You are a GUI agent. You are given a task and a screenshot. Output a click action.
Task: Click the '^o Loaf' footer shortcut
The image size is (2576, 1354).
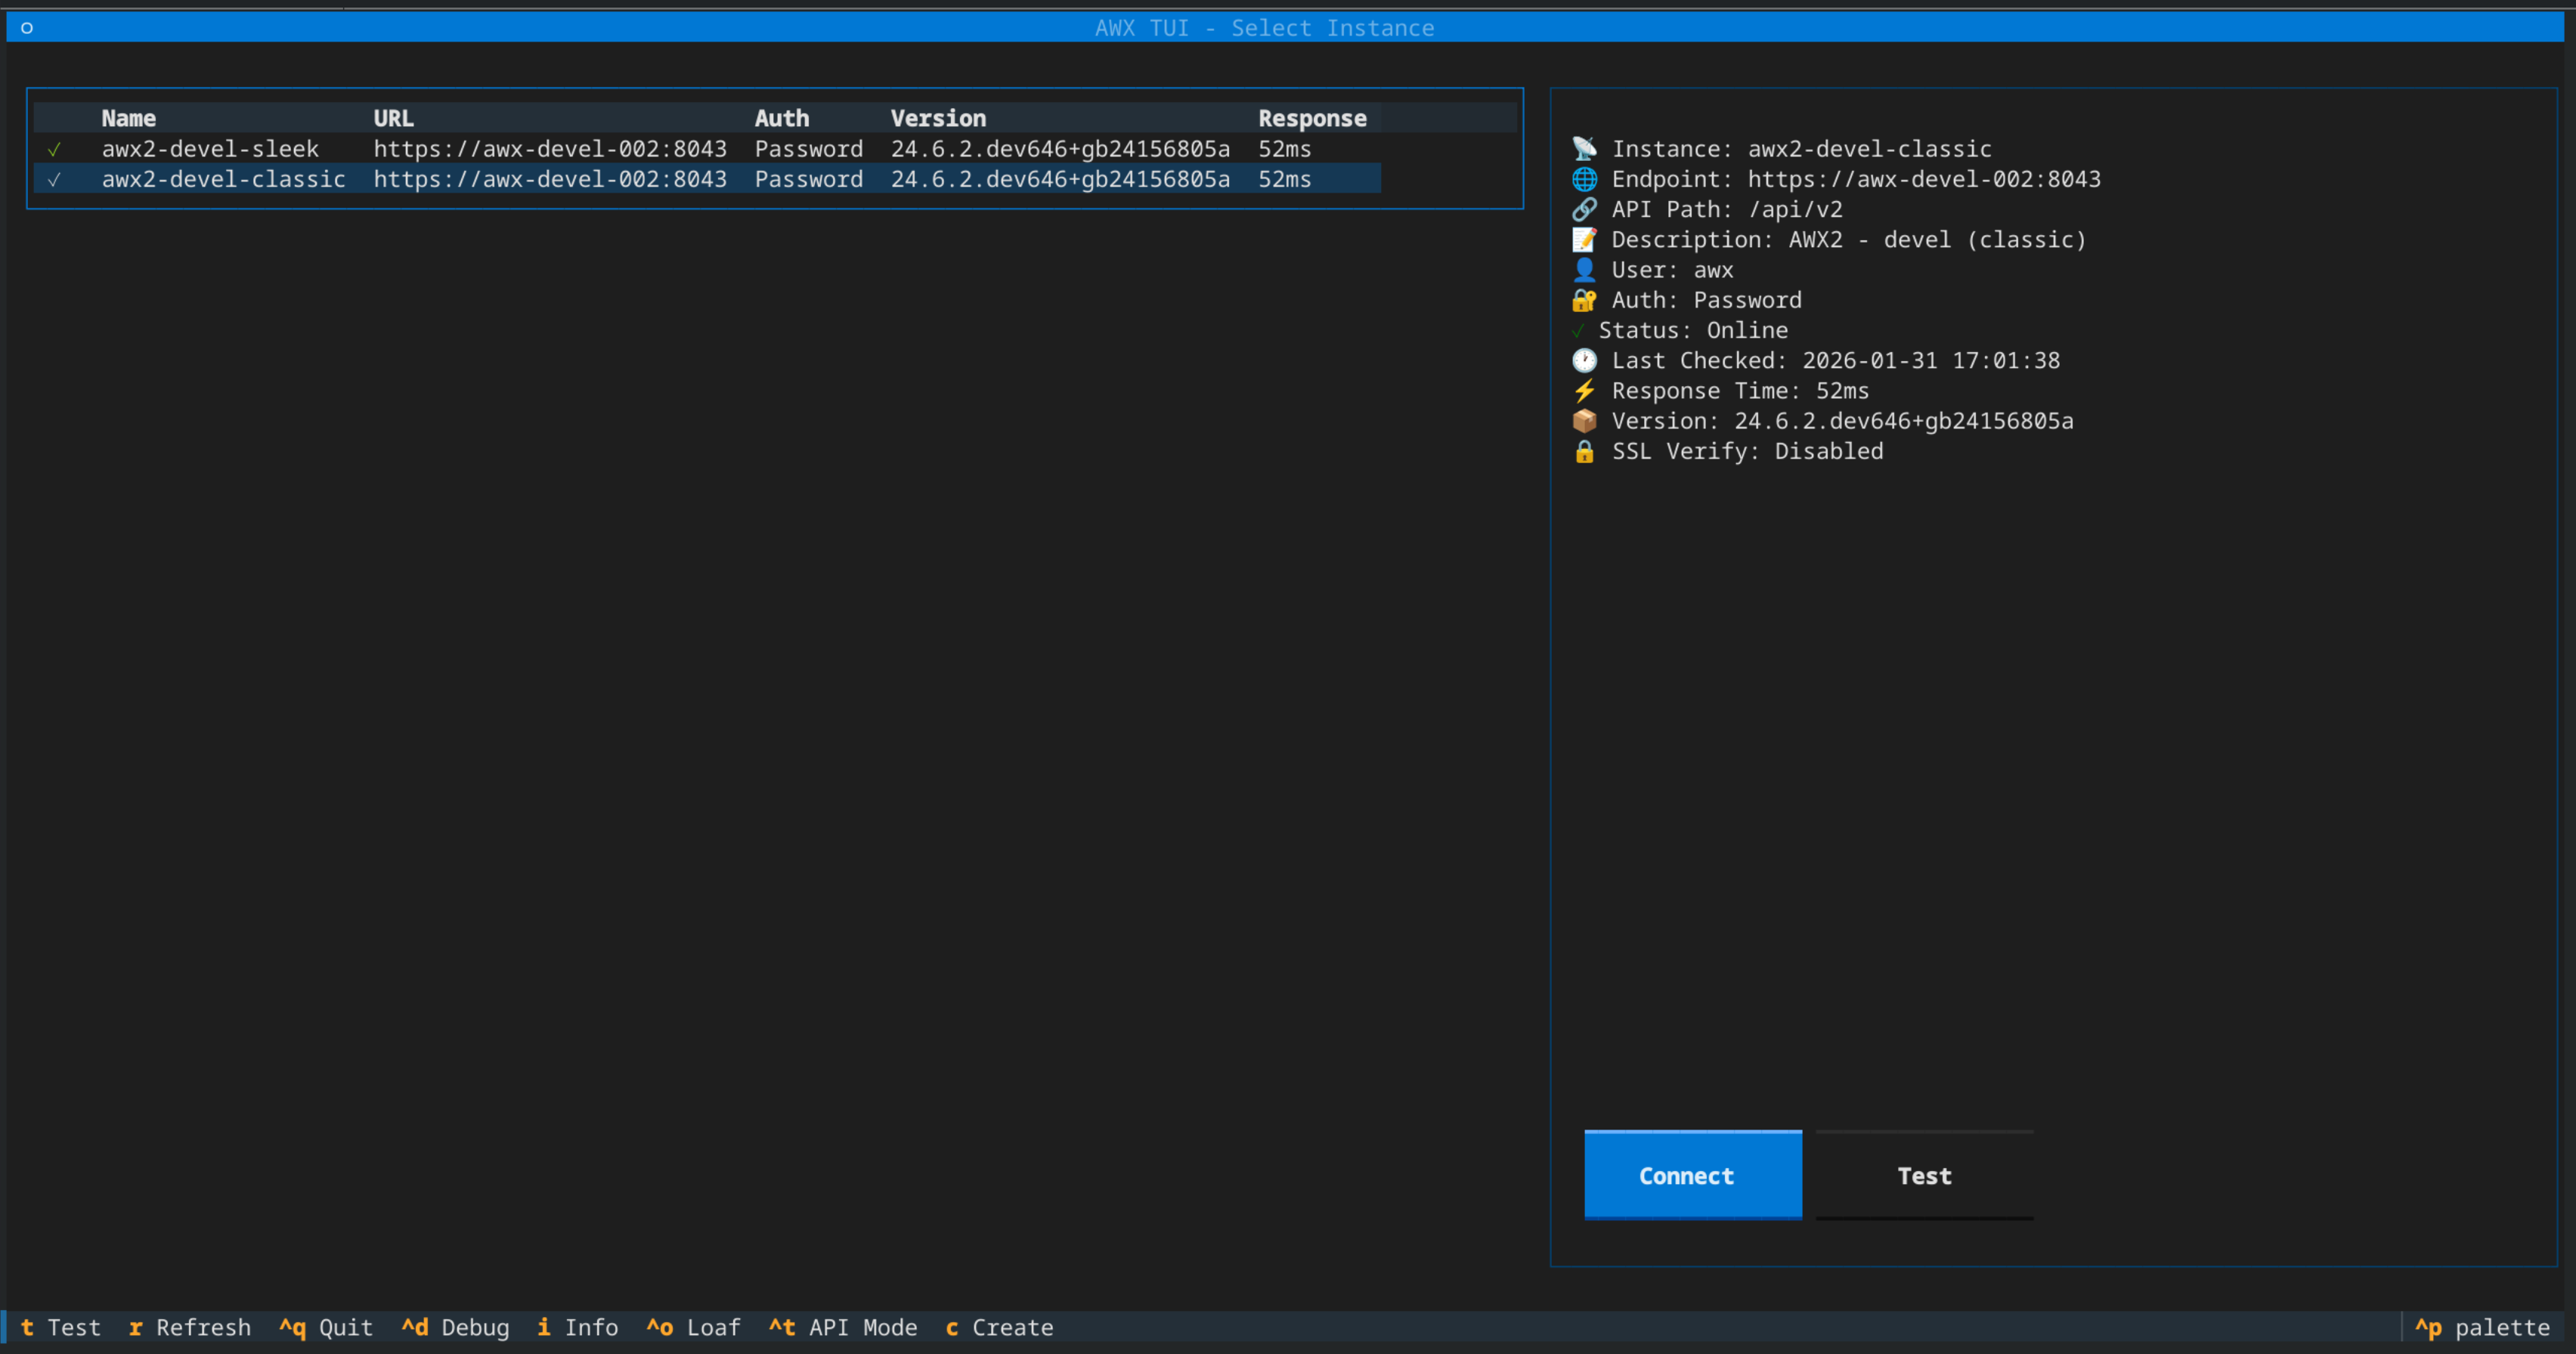click(693, 1327)
